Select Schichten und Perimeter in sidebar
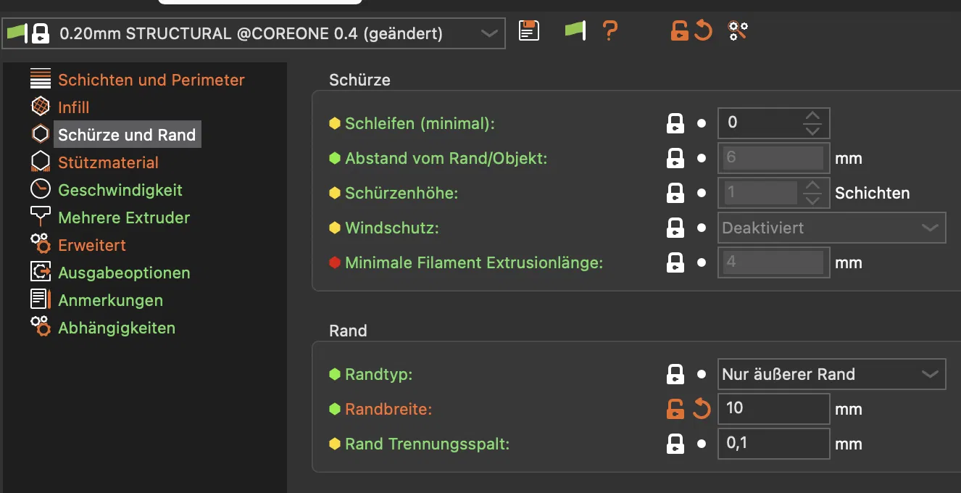 tap(151, 80)
